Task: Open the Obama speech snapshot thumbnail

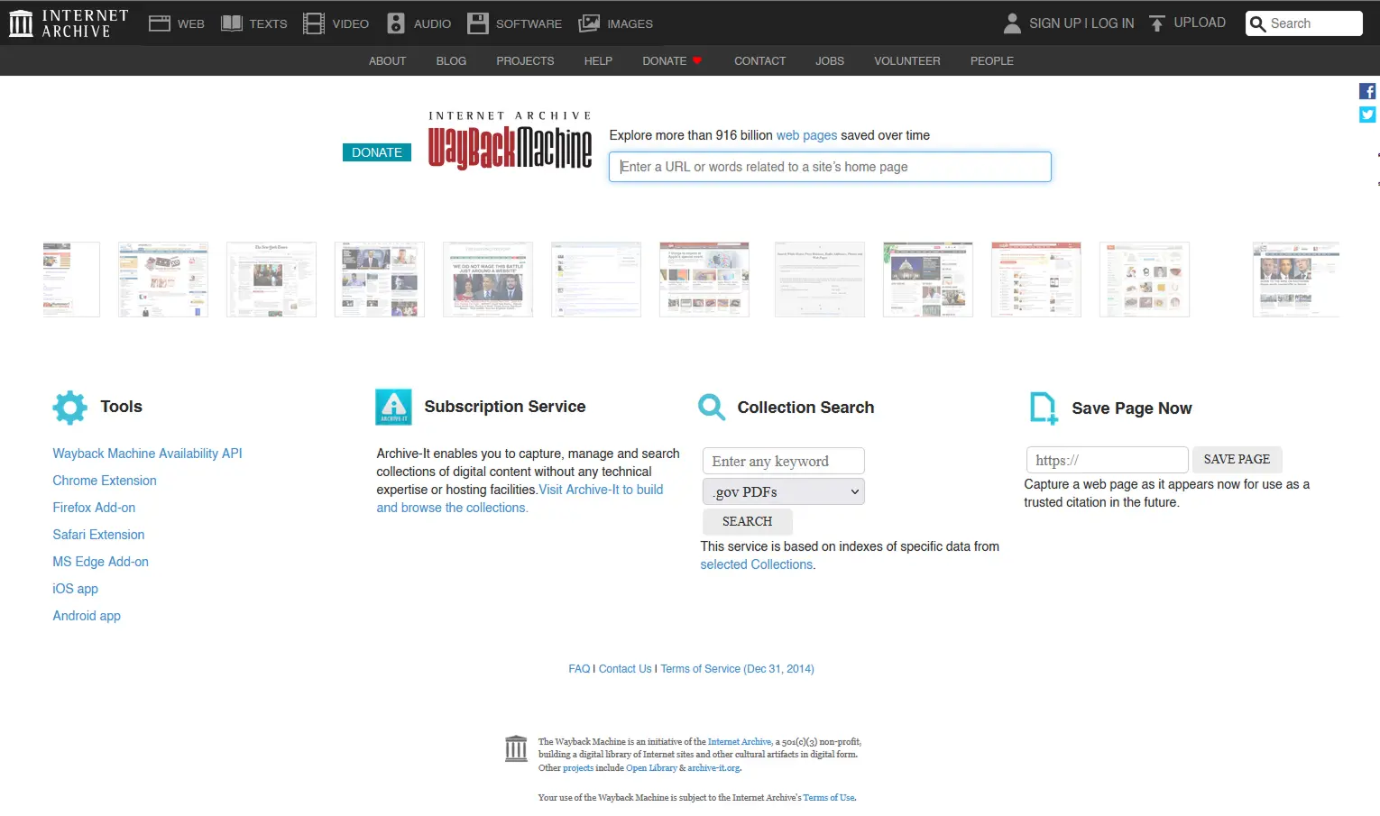Action: [x=488, y=280]
